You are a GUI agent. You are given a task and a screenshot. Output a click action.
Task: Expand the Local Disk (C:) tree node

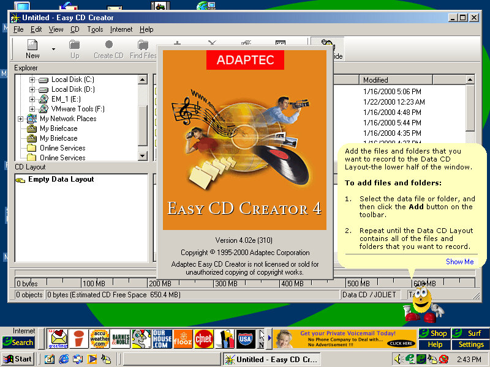[32, 80]
